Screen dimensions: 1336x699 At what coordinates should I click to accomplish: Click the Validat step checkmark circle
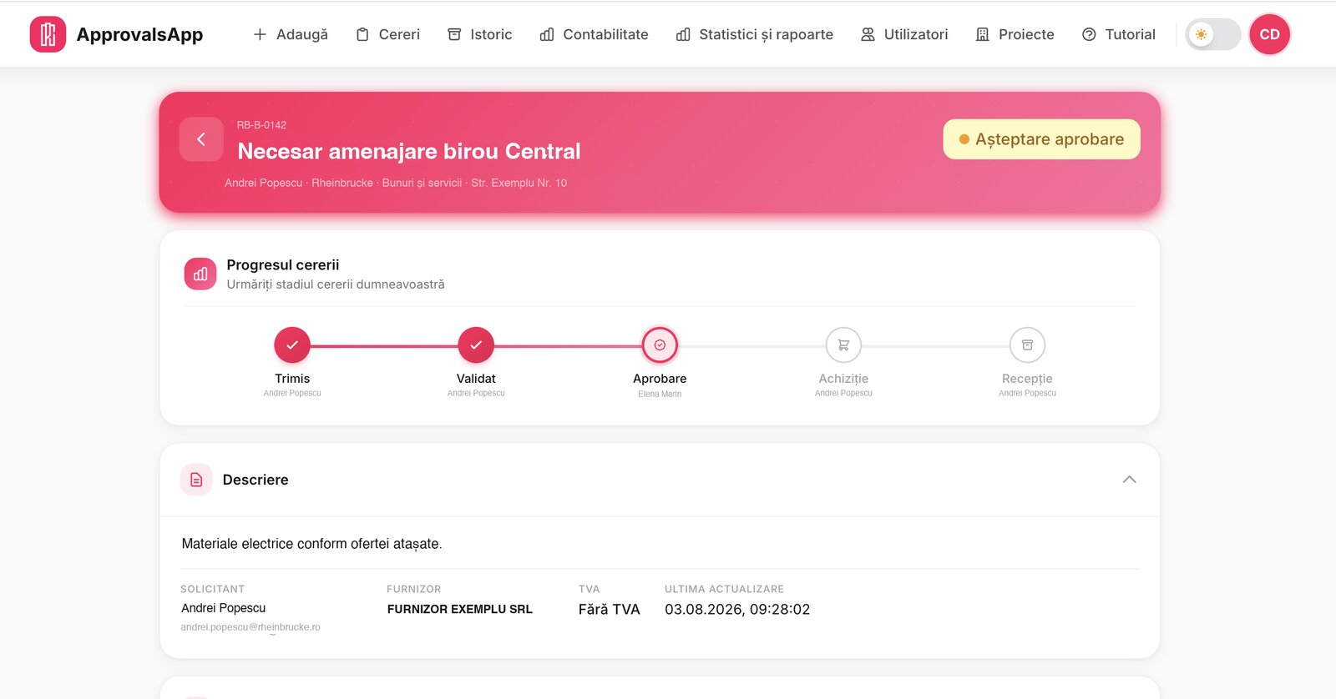pyautogui.click(x=476, y=344)
